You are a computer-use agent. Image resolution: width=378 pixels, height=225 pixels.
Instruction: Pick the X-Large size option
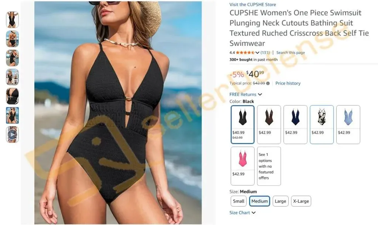(301, 201)
